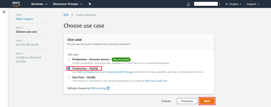Viewport: 271px width, 107px height.
Task: Click the pin shortcuts icon
Action: (x=90, y=4)
